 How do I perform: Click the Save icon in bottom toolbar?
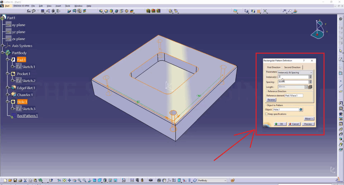coord(15,180)
